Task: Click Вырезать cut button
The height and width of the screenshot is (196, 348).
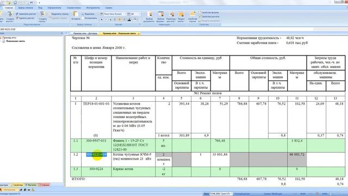Action: [88, 14]
